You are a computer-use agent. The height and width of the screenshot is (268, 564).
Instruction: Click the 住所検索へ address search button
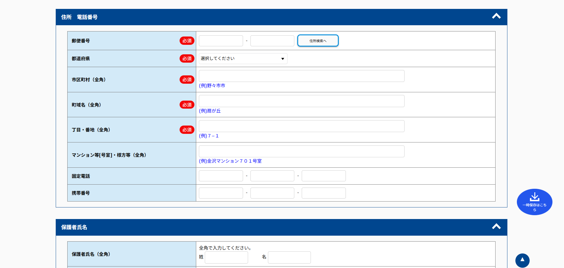pos(318,41)
